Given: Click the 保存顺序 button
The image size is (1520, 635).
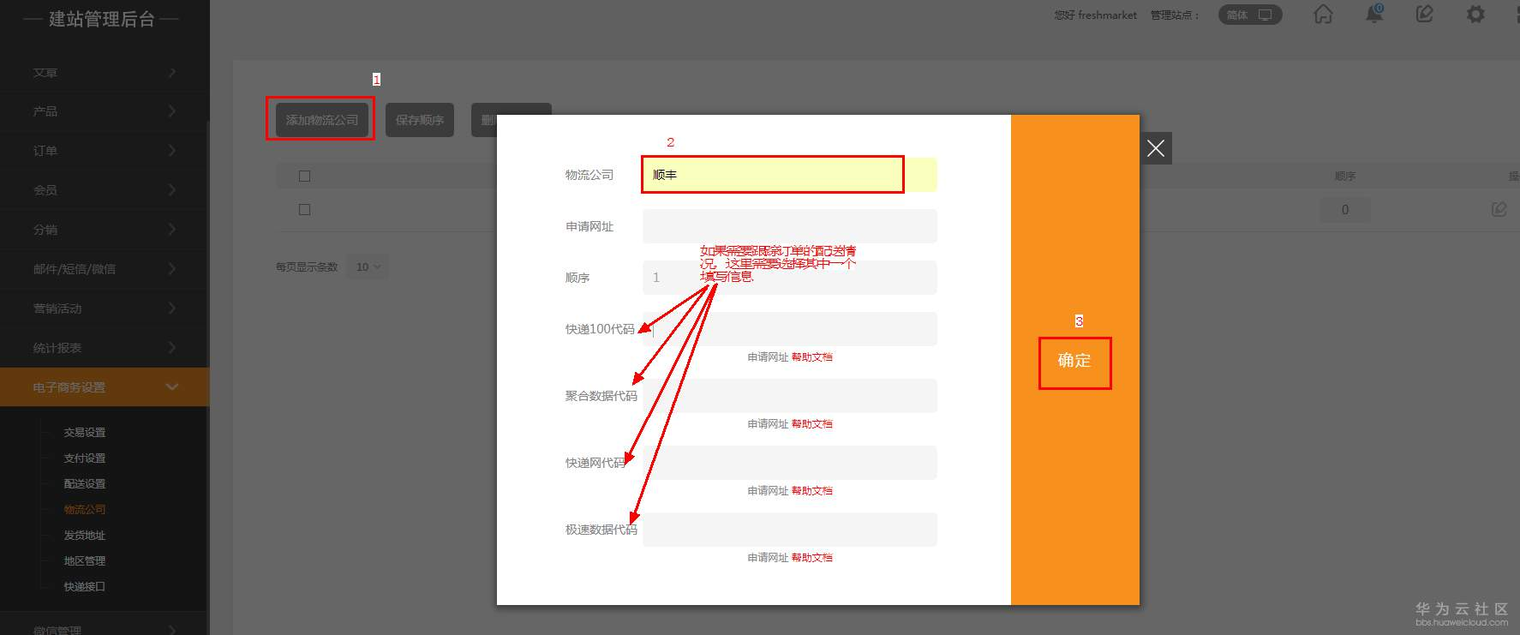Looking at the screenshot, I should coord(420,120).
